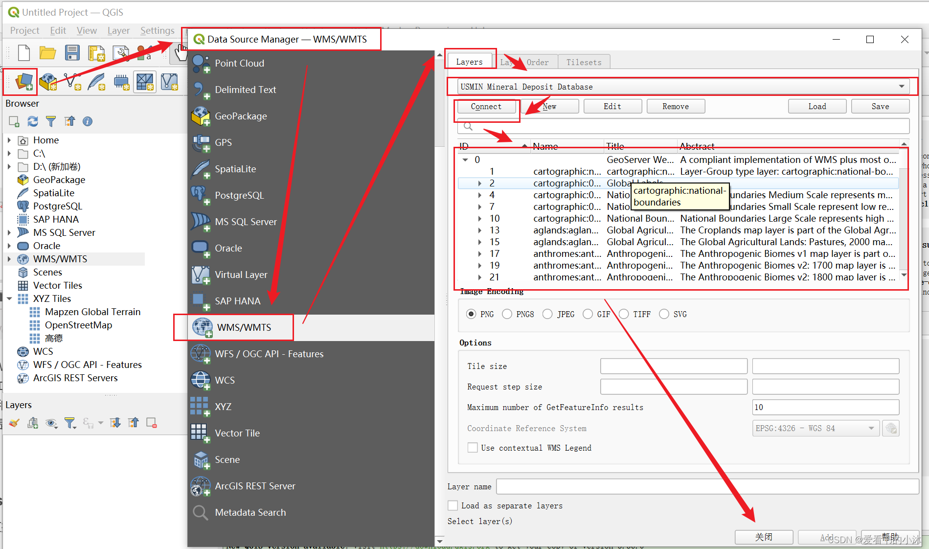Click Layer name input field

point(707,486)
